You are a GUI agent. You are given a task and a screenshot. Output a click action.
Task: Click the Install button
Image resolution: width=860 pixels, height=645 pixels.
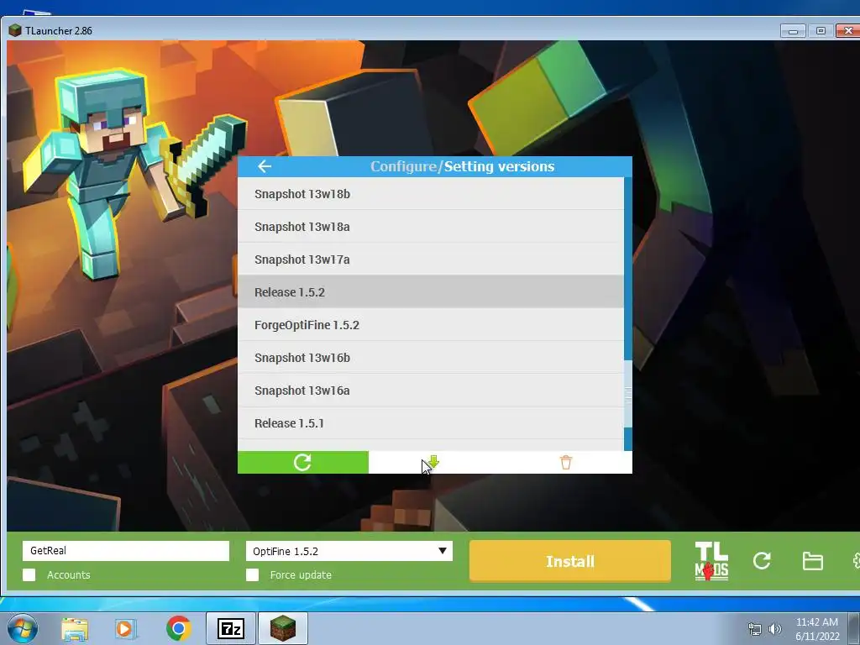pyautogui.click(x=570, y=561)
